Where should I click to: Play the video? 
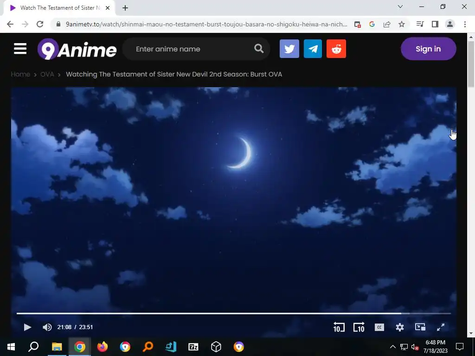27,327
